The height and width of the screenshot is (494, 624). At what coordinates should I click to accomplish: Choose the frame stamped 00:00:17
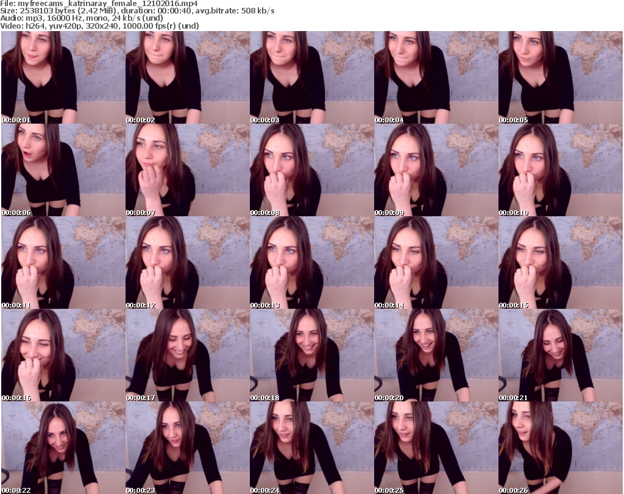(188, 355)
